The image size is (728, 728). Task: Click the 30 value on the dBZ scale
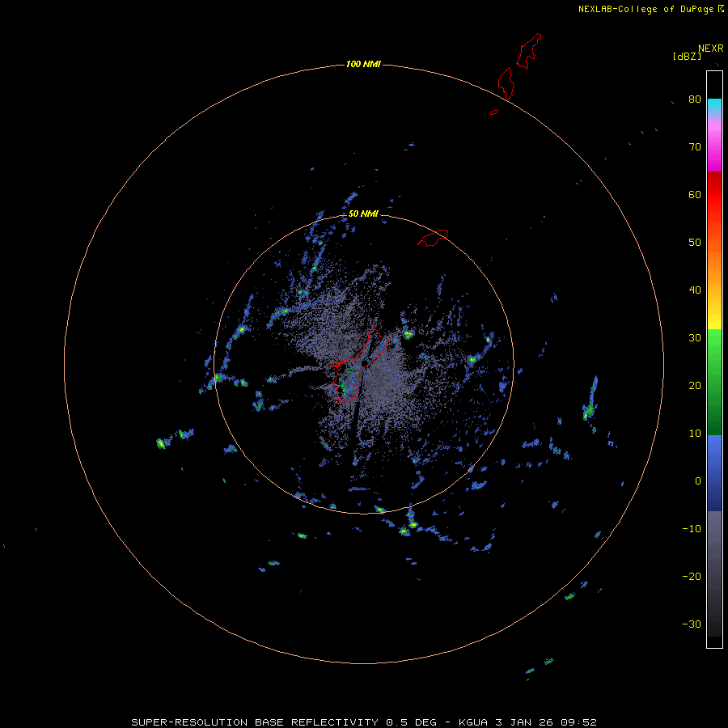tap(695, 337)
